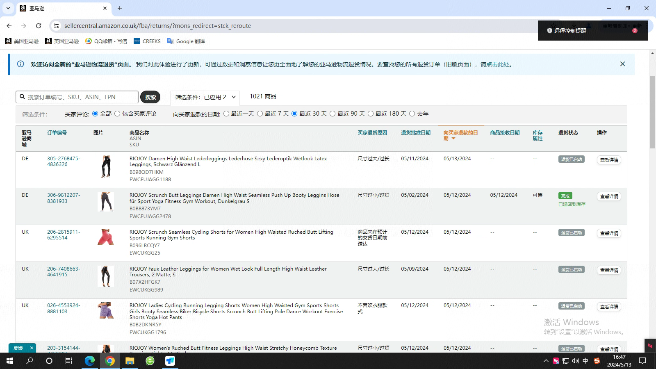Viewport: 656px width, 369px height.
Task: Click pink shorts product thumbnail
Action: click(x=105, y=237)
